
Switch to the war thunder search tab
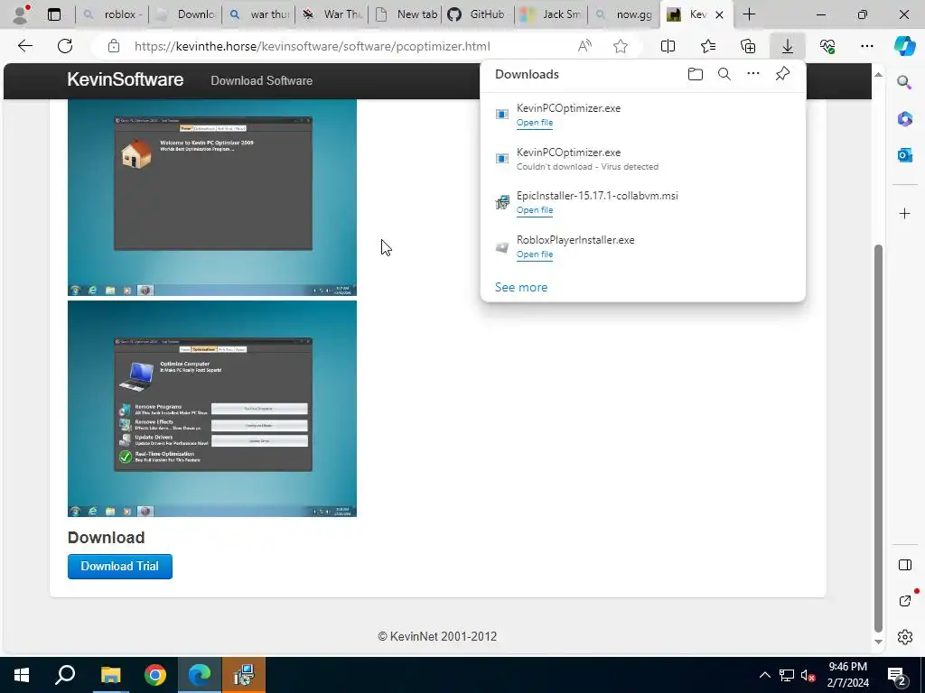click(258, 14)
